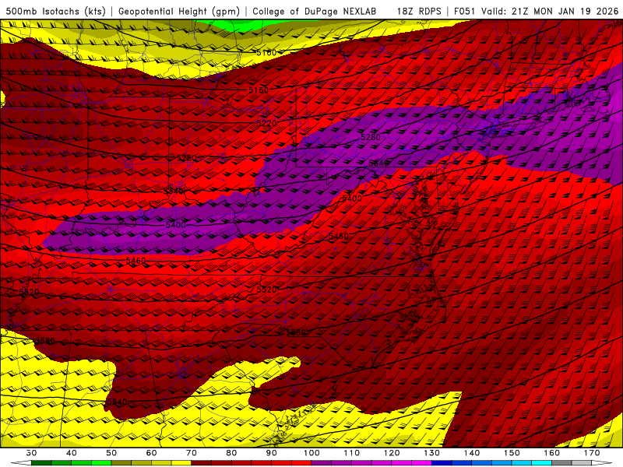623x467 pixels.
Task: Click the cyan 155-160 kt colorbar swatch
Action: pos(541,463)
